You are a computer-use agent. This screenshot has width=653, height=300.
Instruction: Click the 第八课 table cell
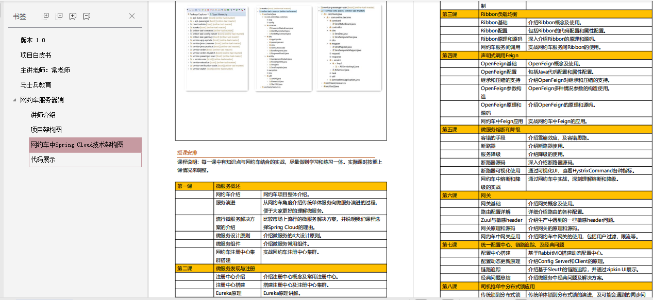coord(460,286)
